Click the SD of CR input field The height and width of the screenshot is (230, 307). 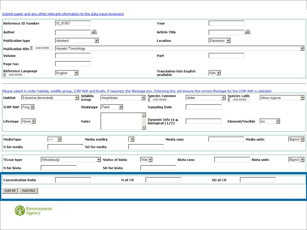point(258,180)
